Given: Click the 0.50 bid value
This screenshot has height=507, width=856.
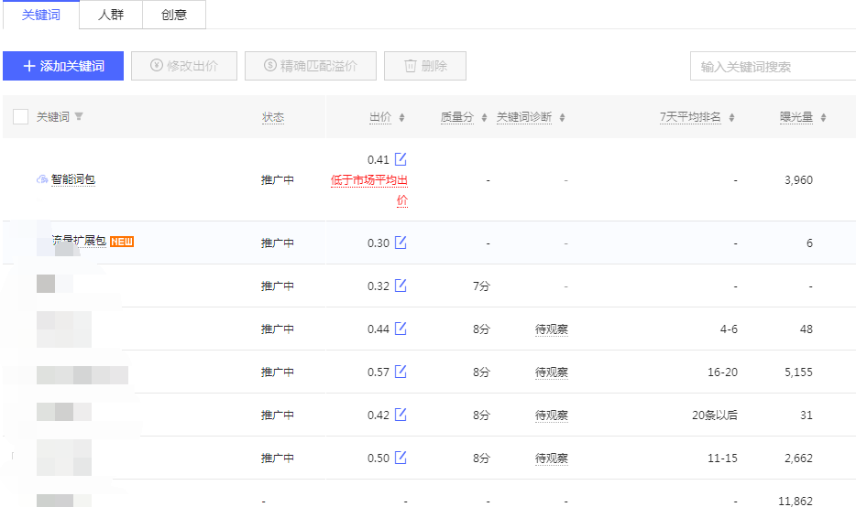Looking at the screenshot, I should pos(379,458).
